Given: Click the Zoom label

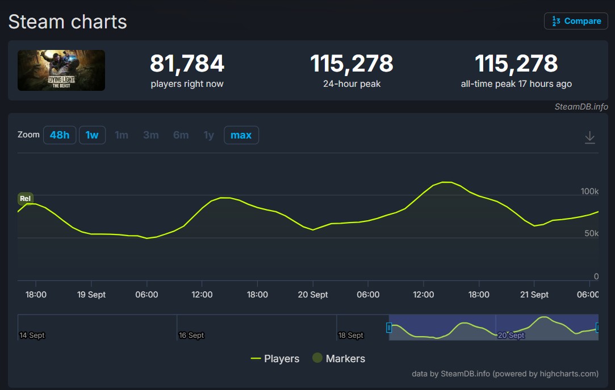Looking at the screenshot, I should click(28, 135).
